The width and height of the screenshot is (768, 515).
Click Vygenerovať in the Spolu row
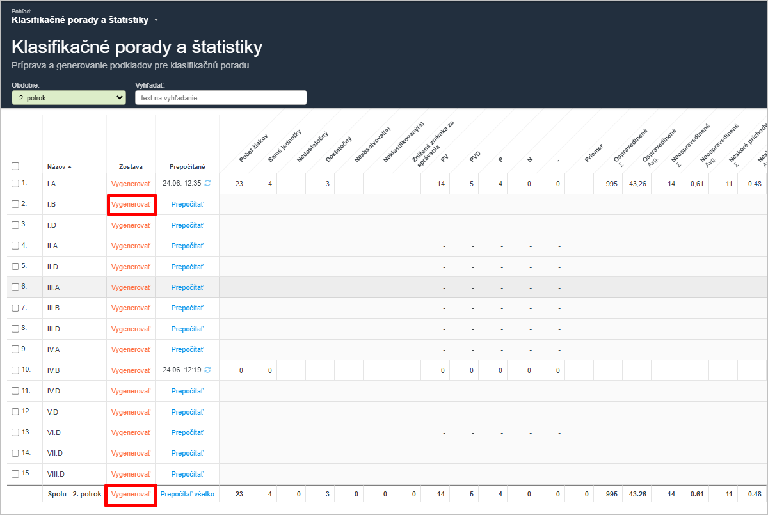tap(131, 495)
